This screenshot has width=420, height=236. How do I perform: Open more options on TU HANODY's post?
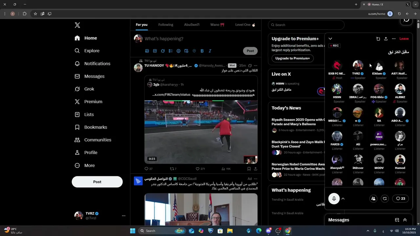point(255,66)
